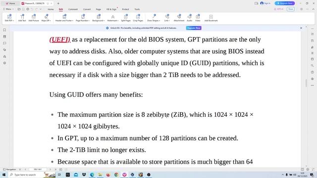Switch to the Home ribbon tab
Screen dimensions: 317x178
coord(51,9)
